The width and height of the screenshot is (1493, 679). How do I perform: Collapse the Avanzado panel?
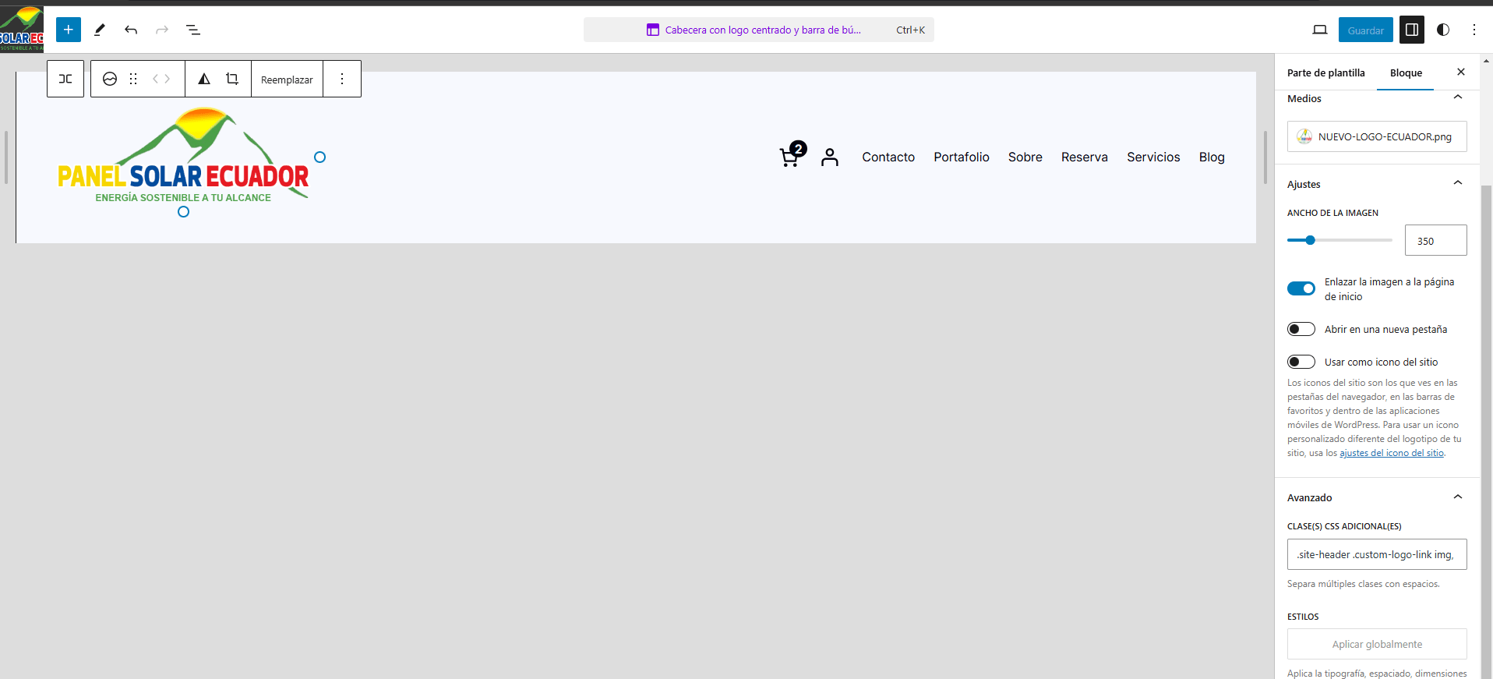(x=1458, y=497)
